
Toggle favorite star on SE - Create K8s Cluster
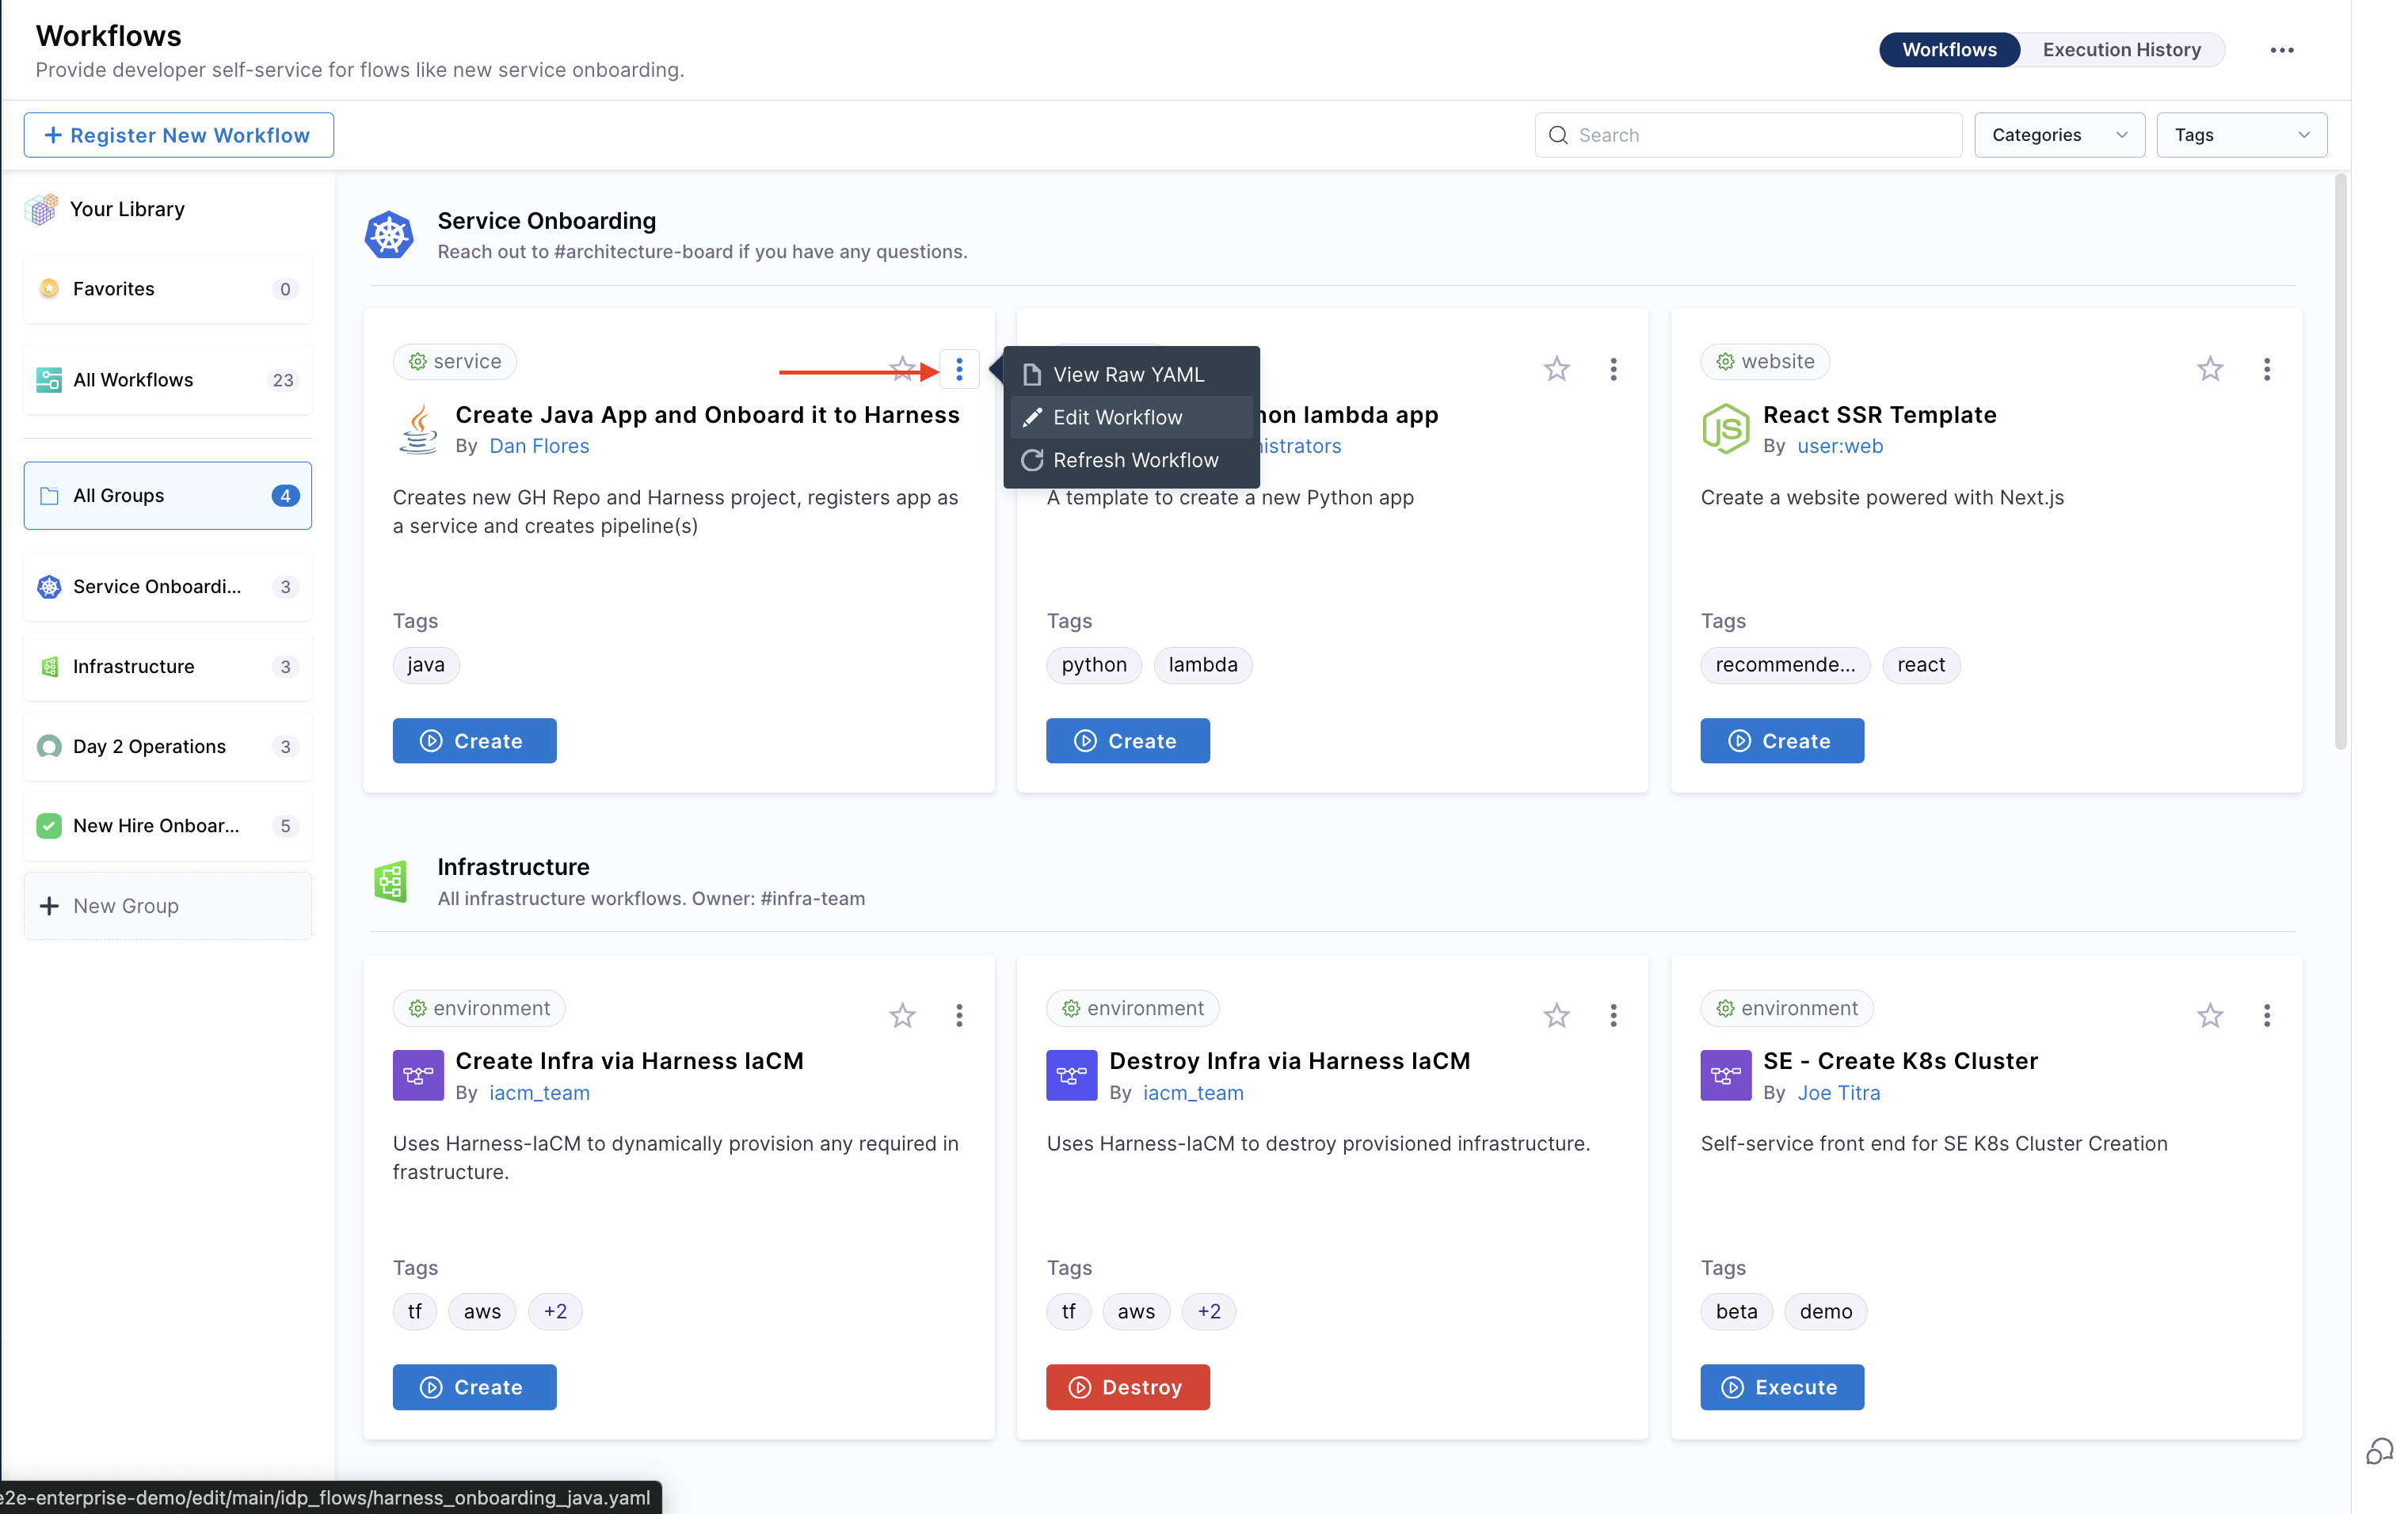[x=2209, y=1015]
